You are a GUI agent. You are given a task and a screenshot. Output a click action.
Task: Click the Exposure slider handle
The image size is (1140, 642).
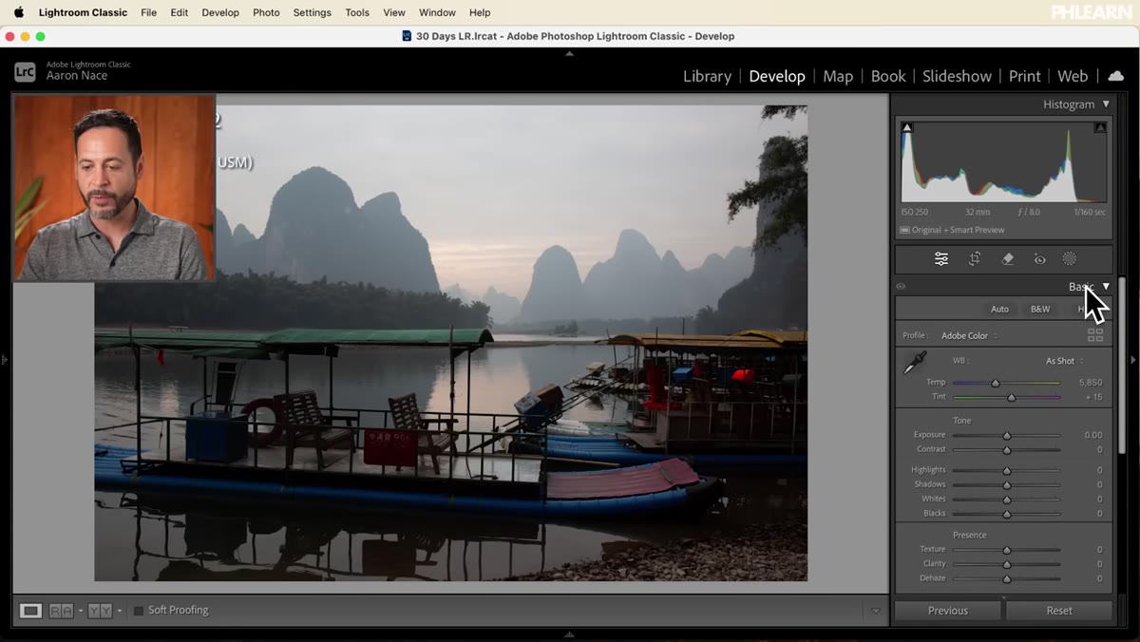1007,435
